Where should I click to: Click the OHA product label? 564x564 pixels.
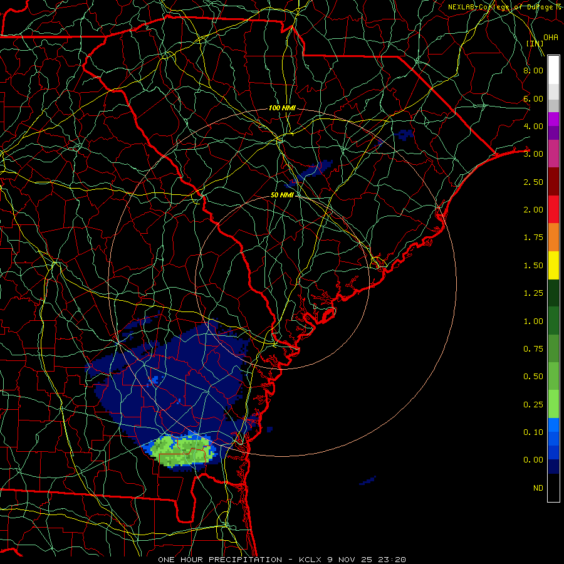tap(551, 38)
